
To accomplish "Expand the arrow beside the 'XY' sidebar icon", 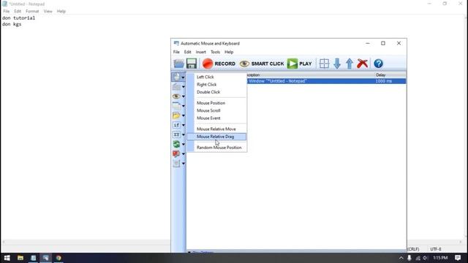I will [184, 134].
